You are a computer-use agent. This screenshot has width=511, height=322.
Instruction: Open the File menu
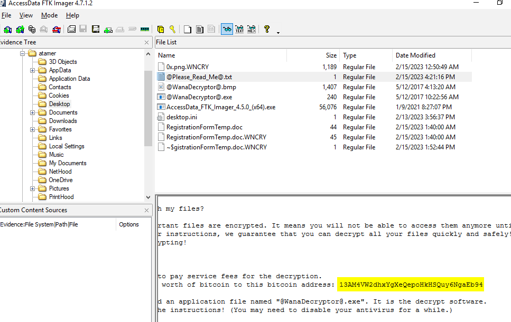coord(6,15)
